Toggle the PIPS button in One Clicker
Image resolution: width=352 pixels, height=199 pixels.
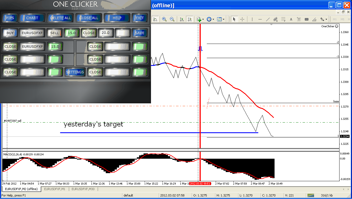pos(10,18)
